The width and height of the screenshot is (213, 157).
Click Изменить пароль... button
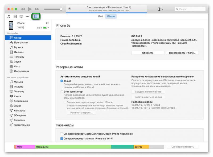(81, 113)
